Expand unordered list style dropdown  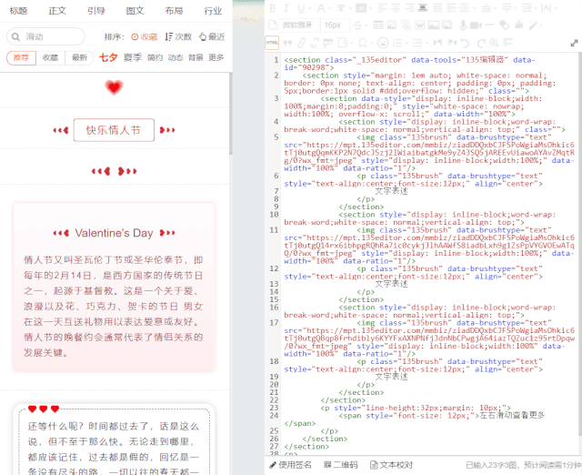coord(426,44)
